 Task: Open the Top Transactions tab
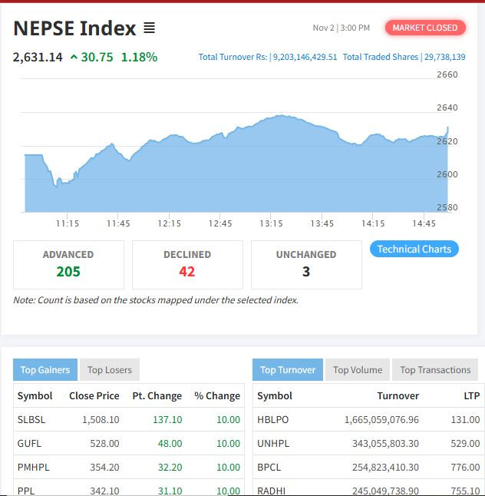pos(435,370)
